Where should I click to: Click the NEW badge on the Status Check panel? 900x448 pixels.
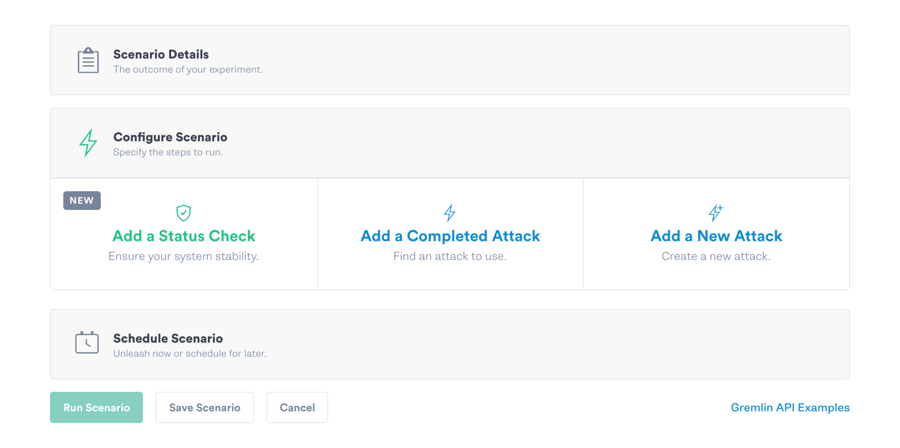81,200
